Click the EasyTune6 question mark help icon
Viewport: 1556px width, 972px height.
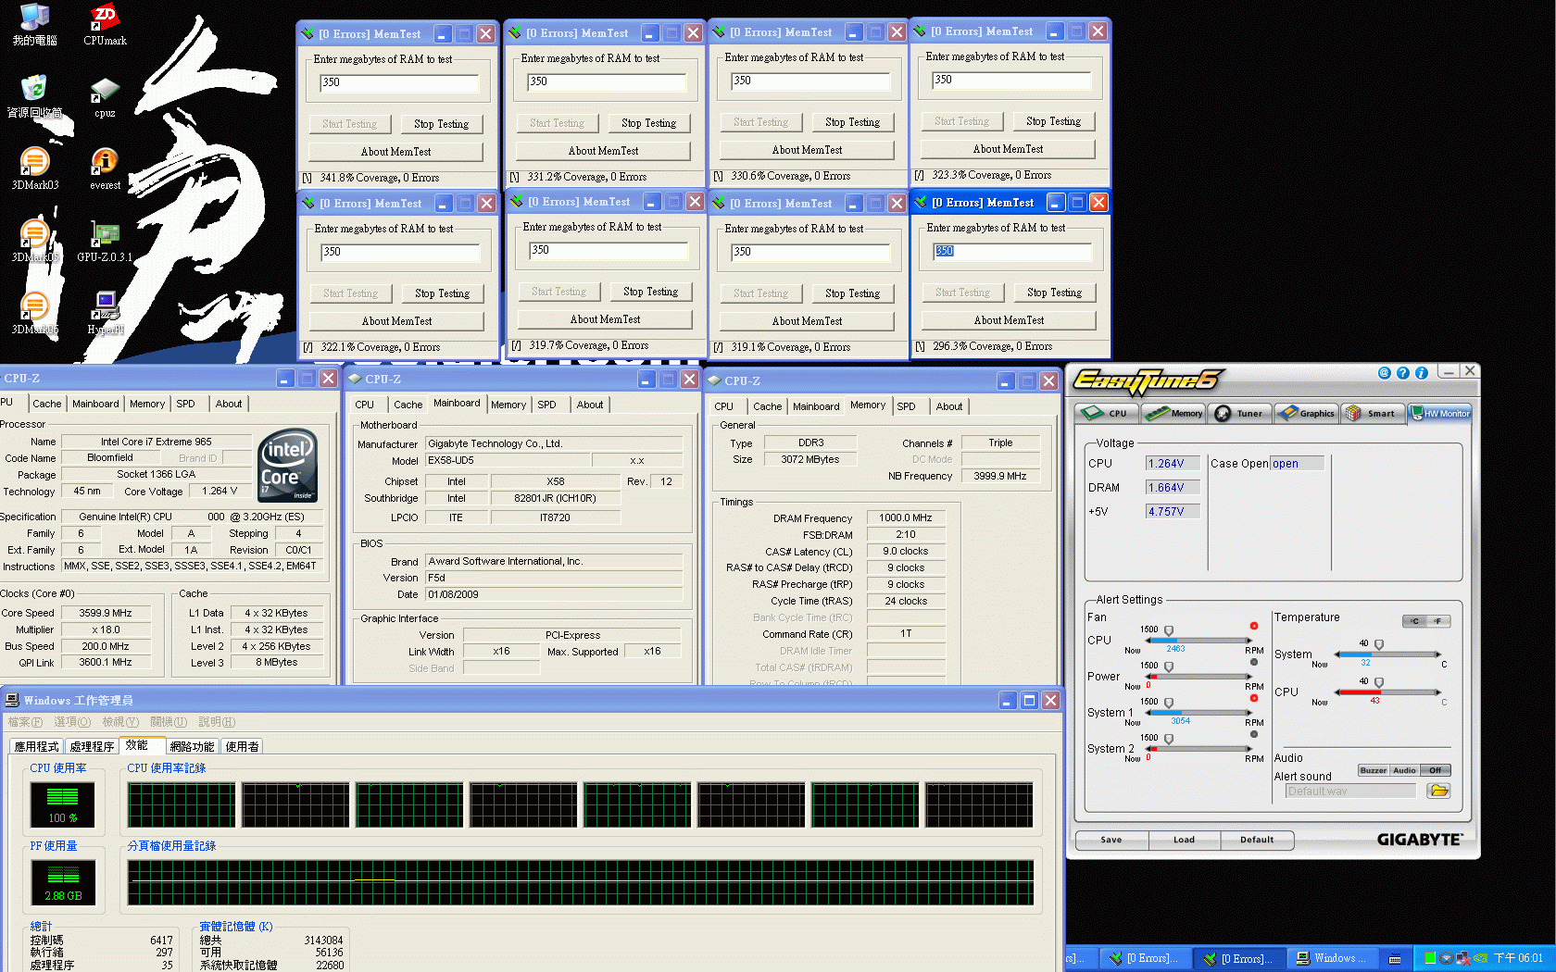(1402, 373)
